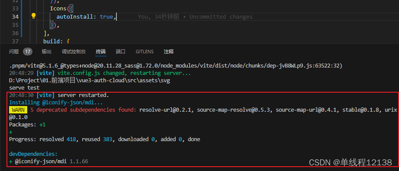The height and width of the screenshot is (171, 399).
Task: Click '5 deprecated subdependencies found' text
Action: click(84, 110)
